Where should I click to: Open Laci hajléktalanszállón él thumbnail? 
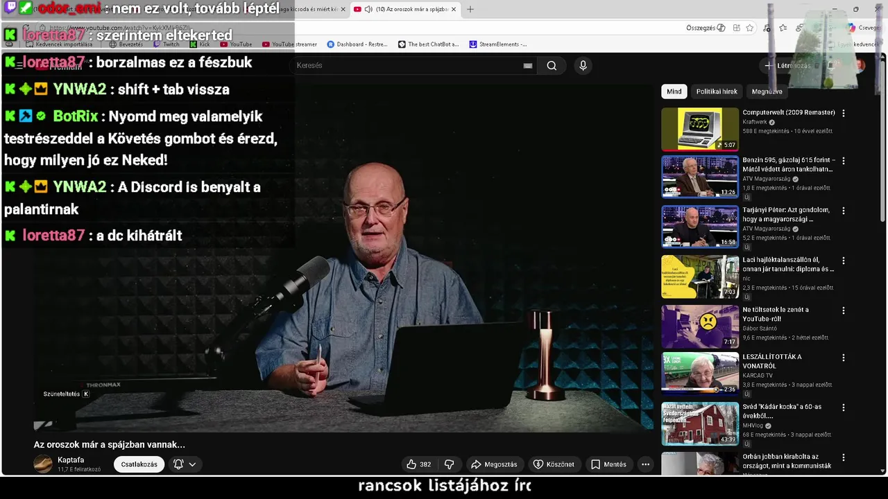click(x=700, y=277)
